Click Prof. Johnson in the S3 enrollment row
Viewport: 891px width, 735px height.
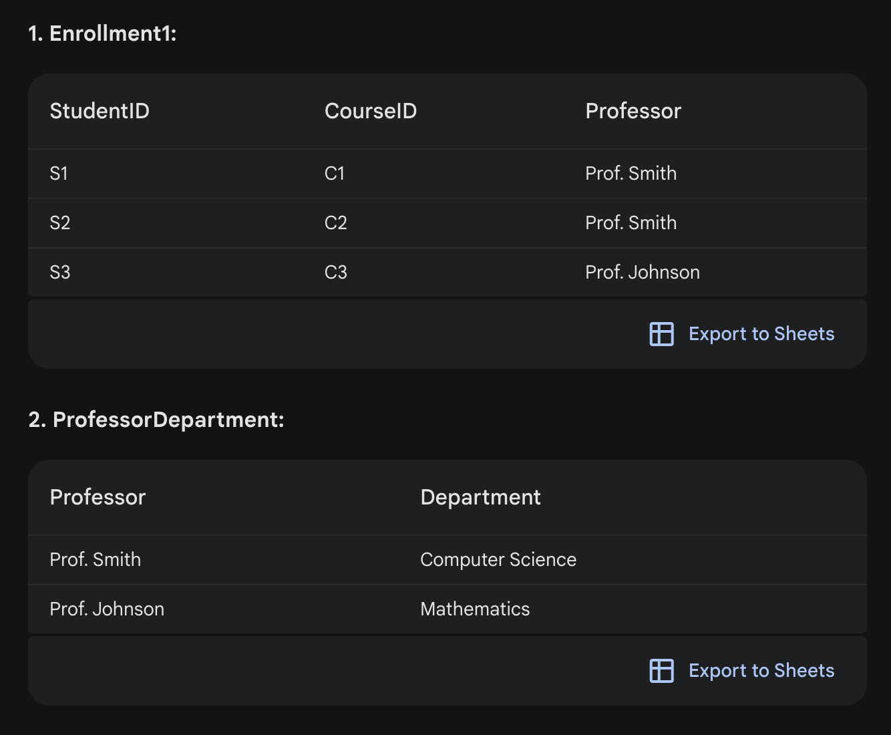tap(642, 273)
